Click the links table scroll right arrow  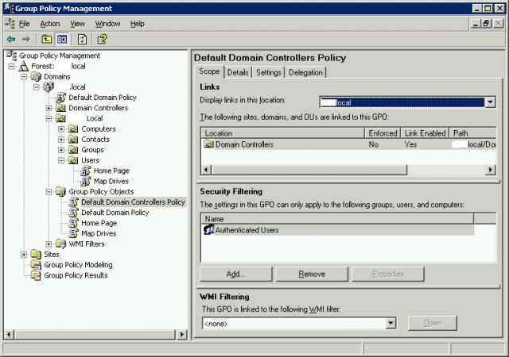491,170
